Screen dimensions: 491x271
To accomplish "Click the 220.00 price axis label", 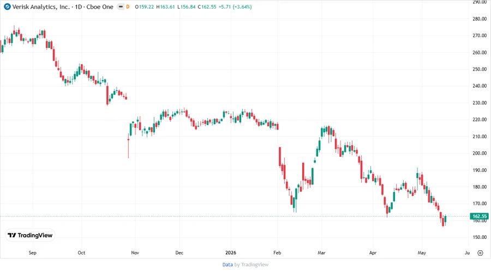I will (480, 120).
